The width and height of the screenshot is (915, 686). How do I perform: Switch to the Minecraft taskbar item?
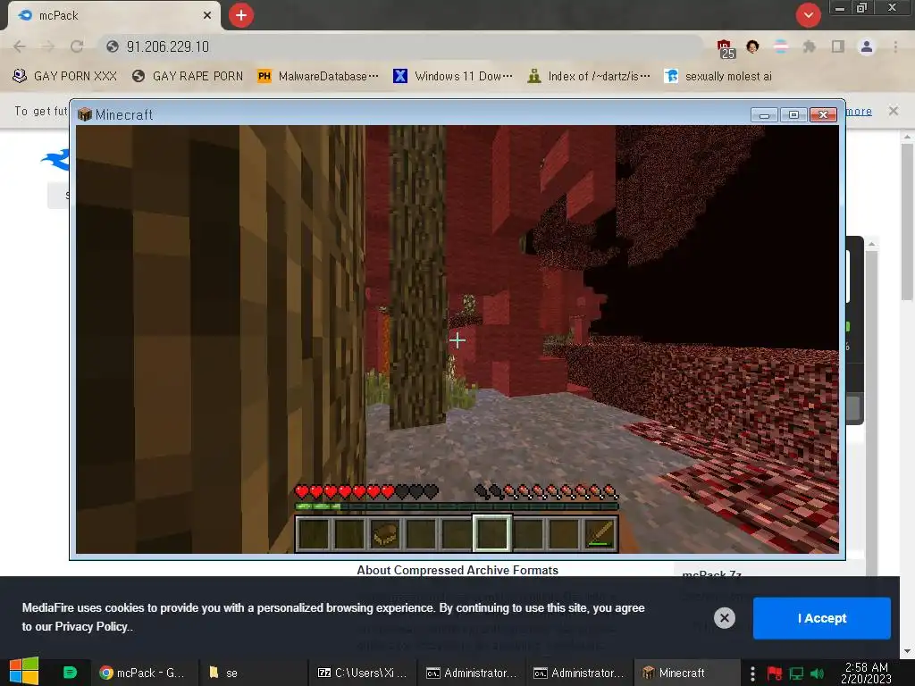(685, 673)
